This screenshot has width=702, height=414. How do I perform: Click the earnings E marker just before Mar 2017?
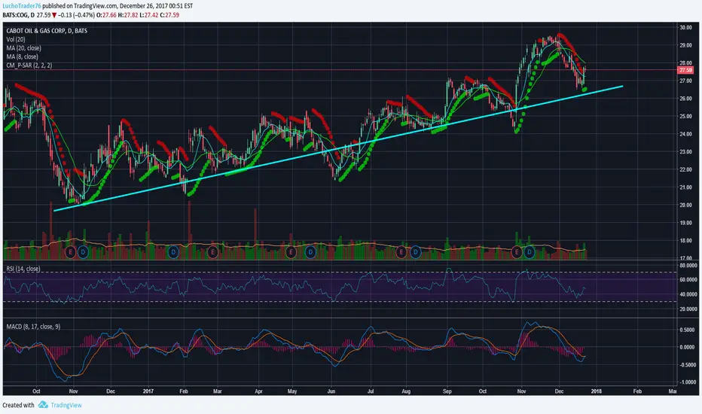pos(212,252)
